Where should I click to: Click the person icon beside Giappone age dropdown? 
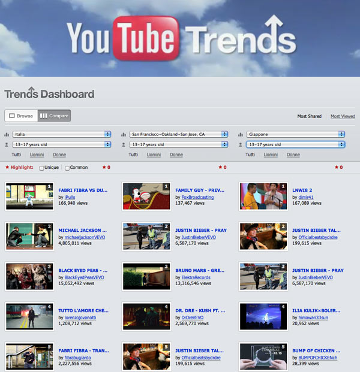[241, 144]
